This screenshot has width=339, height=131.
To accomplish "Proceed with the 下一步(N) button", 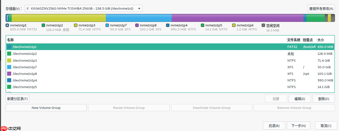I will click(x=298, y=126).
